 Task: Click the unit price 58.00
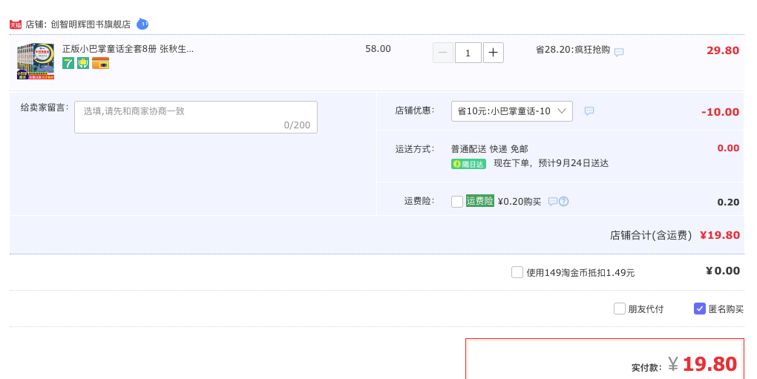[378, 49]
